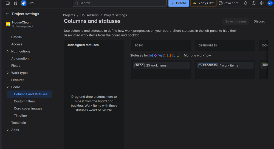Open Automation settings page
The image size is (274, 149).
(20, 58)
